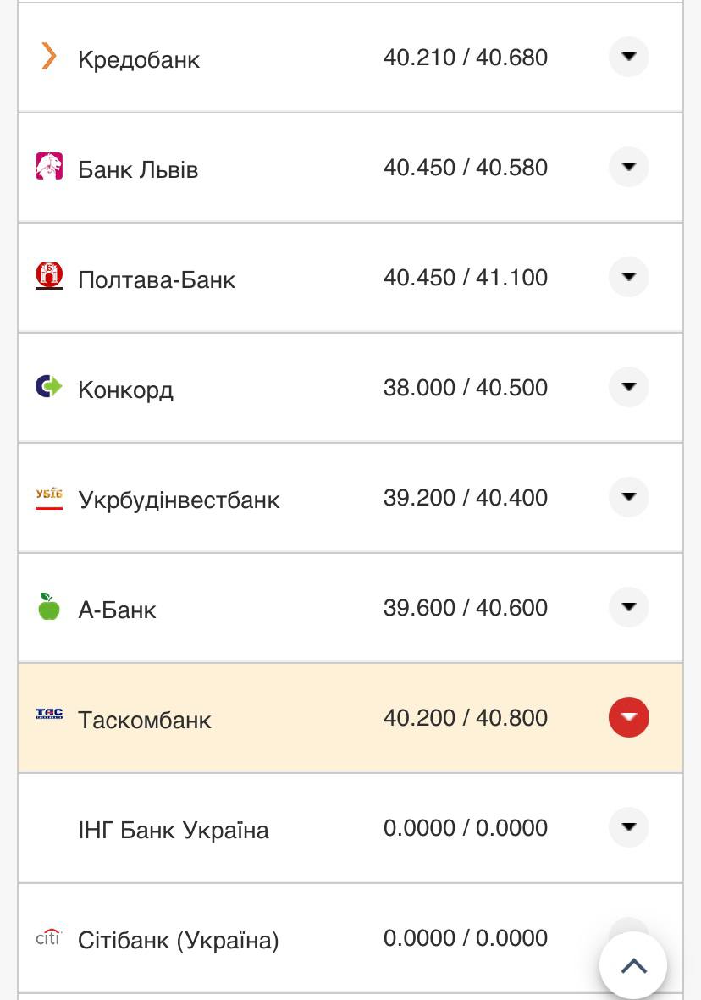Click the Конкорд 38.000 / 40.500 rate
The image size is (701, 1000).
click(465, 388)
